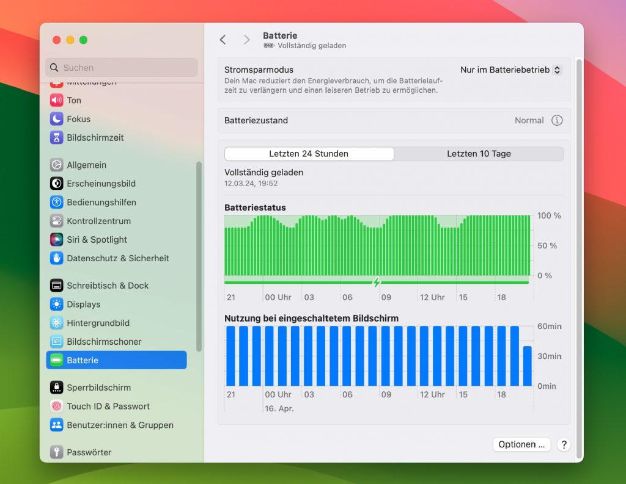626x484 pixels.
Task: Open Bildschirmzeit label in the sidebar
Action: [x=95, y=138]
